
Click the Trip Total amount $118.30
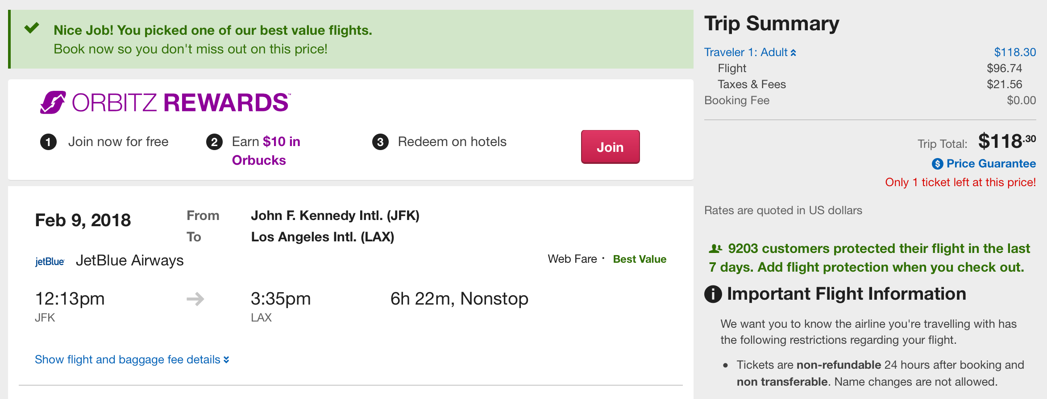pyautogui.click(x=1006, y=142)
